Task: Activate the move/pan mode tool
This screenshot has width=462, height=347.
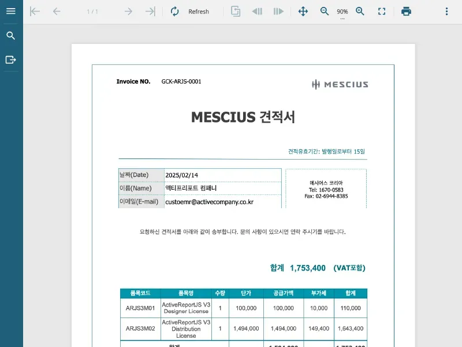Action: pyautogui.click(x=303, y=12)
